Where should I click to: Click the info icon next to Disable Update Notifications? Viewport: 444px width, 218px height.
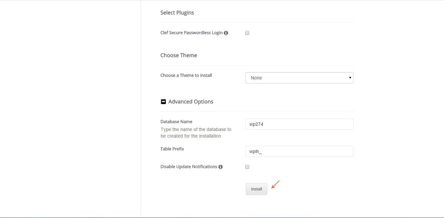(x=221, y=167)
